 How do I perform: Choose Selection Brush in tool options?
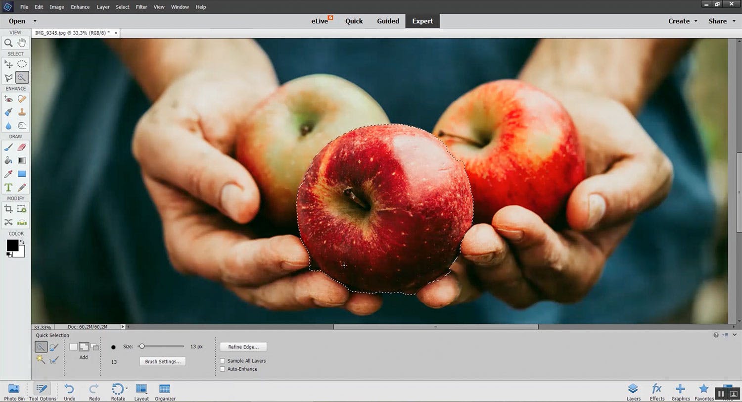[x=54, y=347]
